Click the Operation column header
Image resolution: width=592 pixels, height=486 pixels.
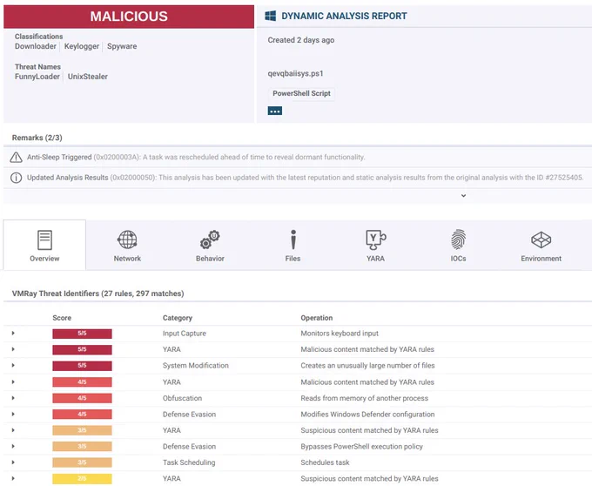pos(316,318)
